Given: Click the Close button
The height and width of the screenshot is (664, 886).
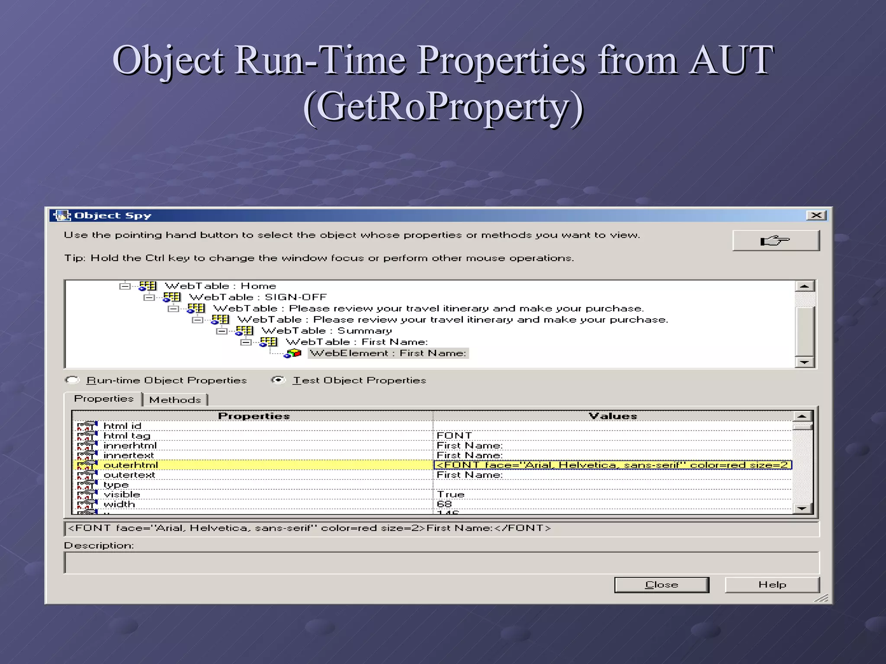Looking at the screenshot, I should click(661, 585).
